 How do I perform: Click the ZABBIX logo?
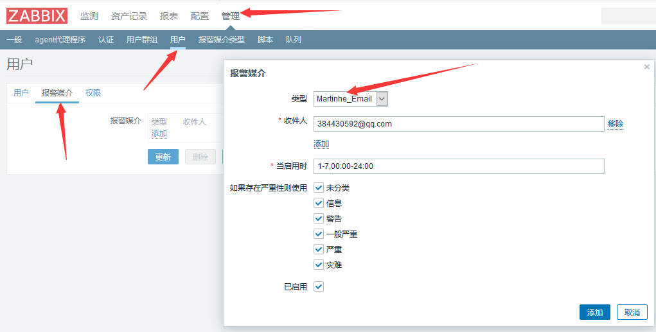click(x=37, y=15)
